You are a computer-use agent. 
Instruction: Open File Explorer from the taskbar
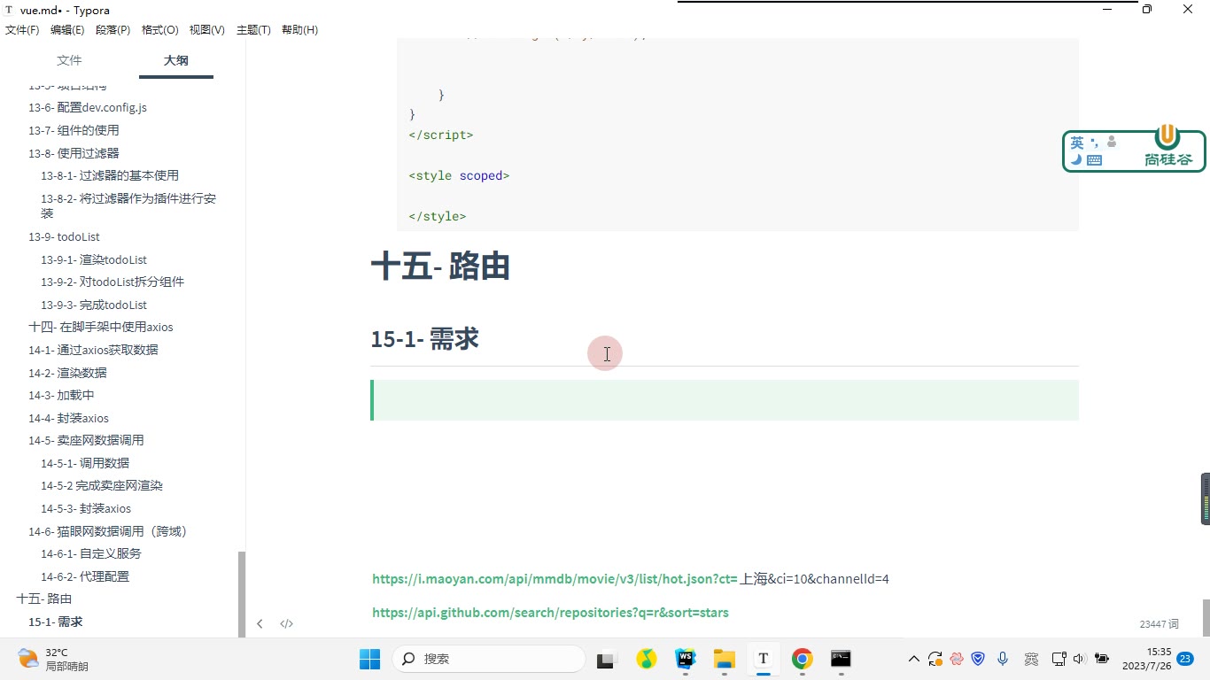[x=725, y=659]
